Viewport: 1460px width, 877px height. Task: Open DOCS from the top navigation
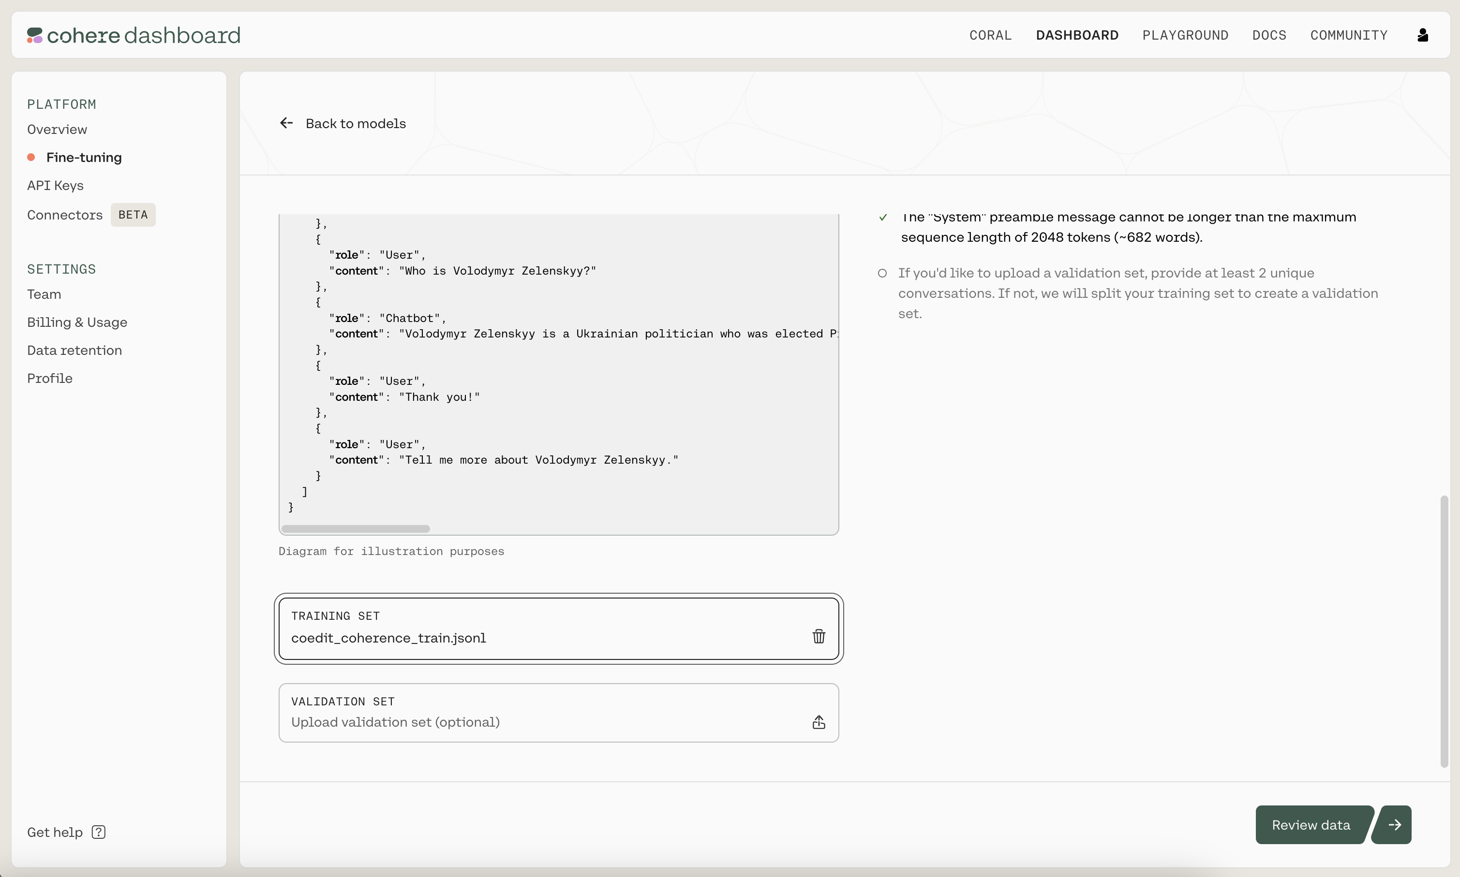pos(1269,35)
